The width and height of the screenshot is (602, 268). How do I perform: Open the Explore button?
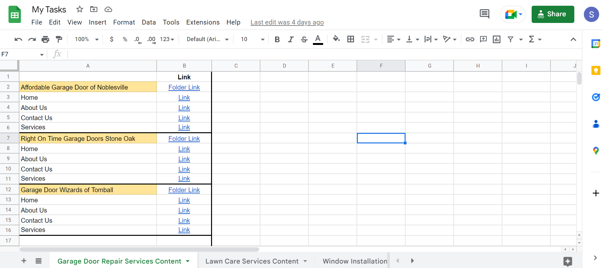[x=568, y=261]
